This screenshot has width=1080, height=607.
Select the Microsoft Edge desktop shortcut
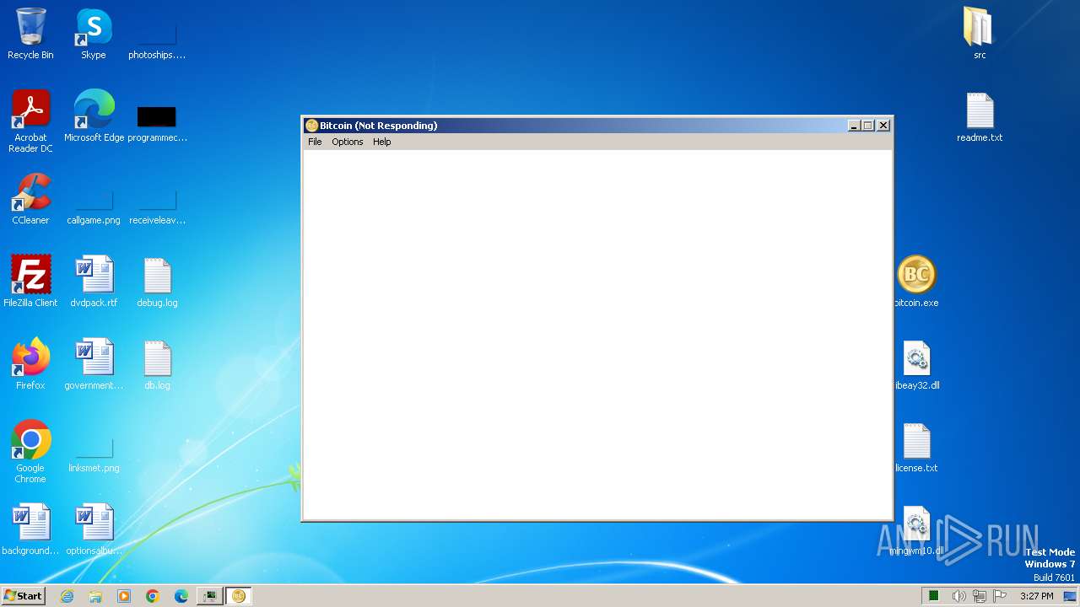tap(94, 116)
